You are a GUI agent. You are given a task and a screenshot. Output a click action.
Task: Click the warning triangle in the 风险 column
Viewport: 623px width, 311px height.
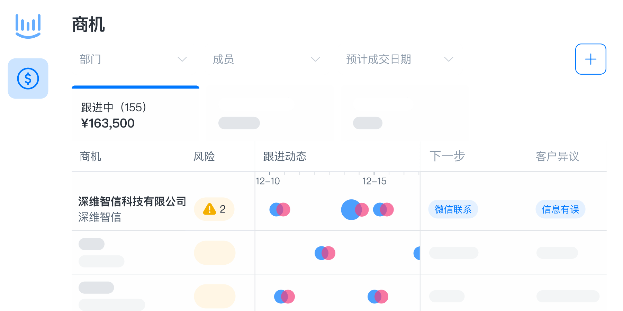point(209,209)
